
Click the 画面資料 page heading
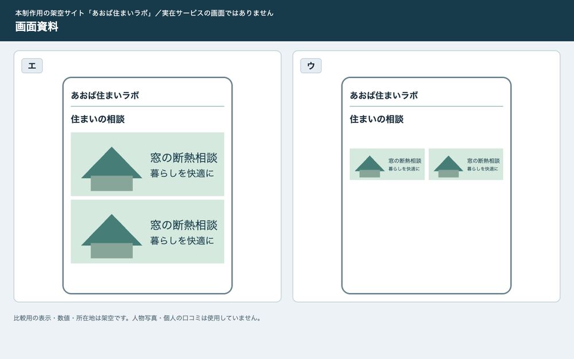(37, 27)
